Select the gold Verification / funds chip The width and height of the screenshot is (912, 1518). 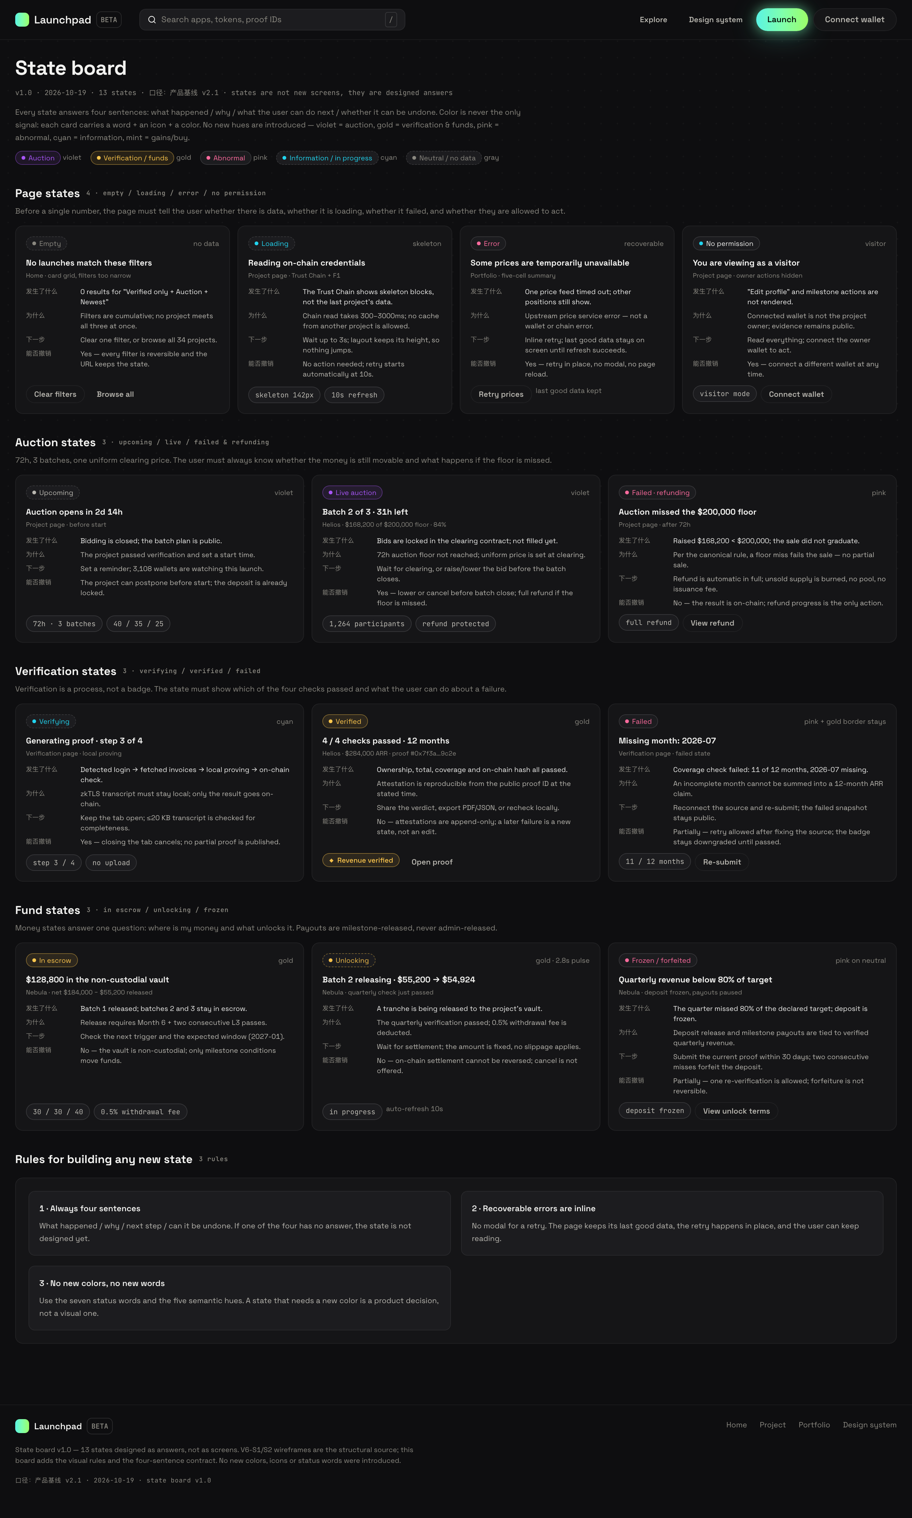tap(132, 158)
